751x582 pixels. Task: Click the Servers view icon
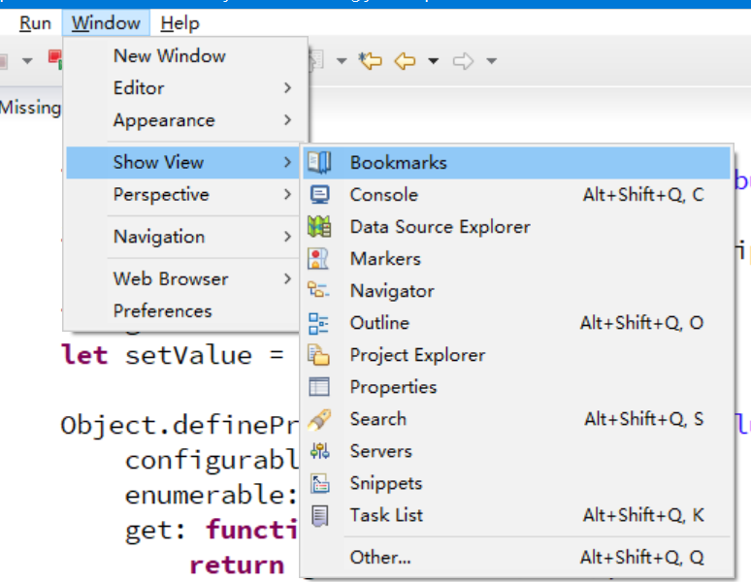tap(319, 451)
